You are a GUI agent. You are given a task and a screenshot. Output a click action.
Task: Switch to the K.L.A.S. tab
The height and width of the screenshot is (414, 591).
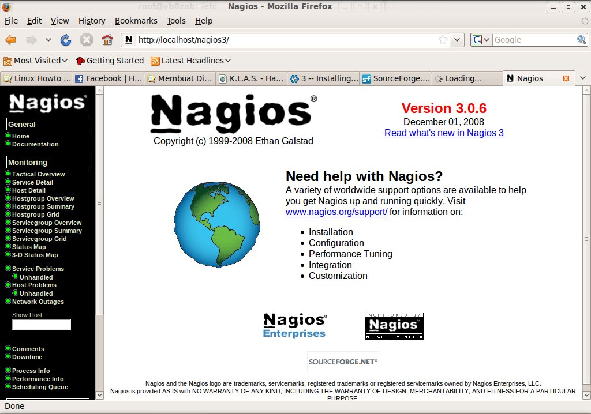pyautogui.click(x=252, y=78)
